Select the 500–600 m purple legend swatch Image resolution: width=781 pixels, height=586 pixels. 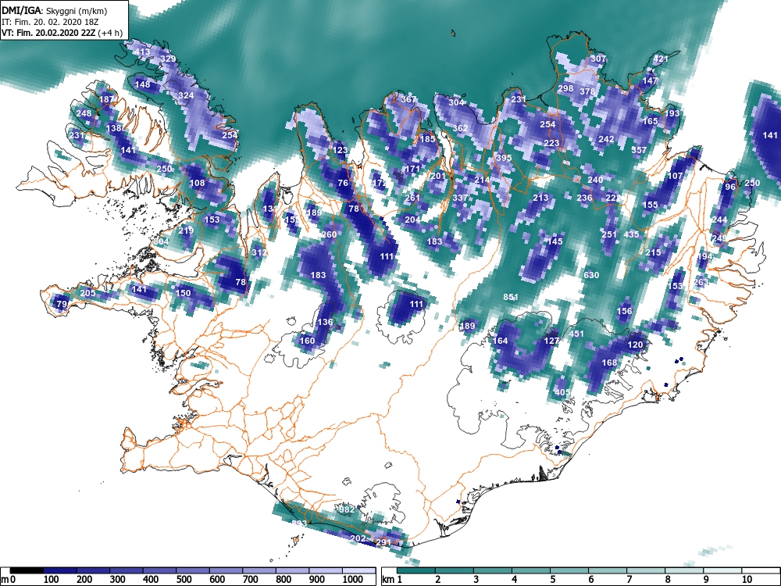coord(193,570)
